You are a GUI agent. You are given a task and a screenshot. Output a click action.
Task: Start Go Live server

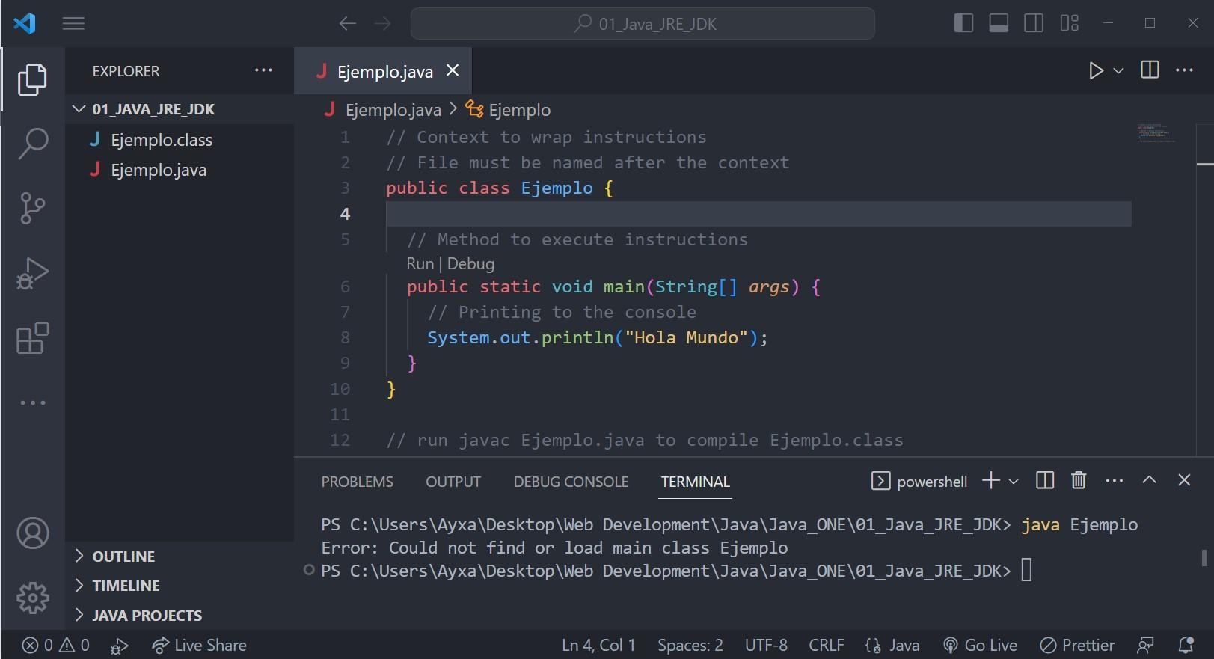[x=980, y=645]
